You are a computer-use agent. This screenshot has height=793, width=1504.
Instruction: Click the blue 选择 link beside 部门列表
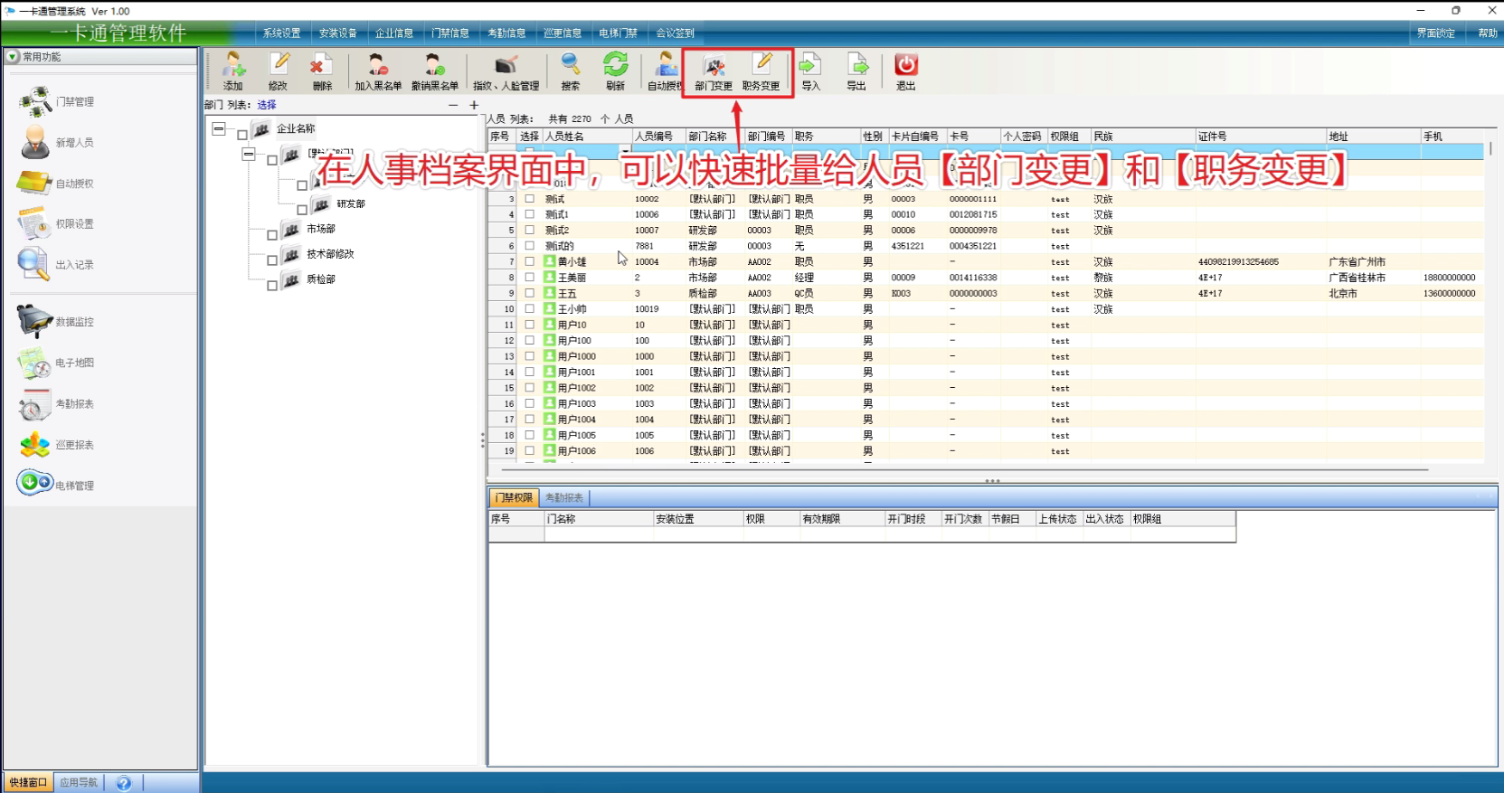(x=266, y=105)
